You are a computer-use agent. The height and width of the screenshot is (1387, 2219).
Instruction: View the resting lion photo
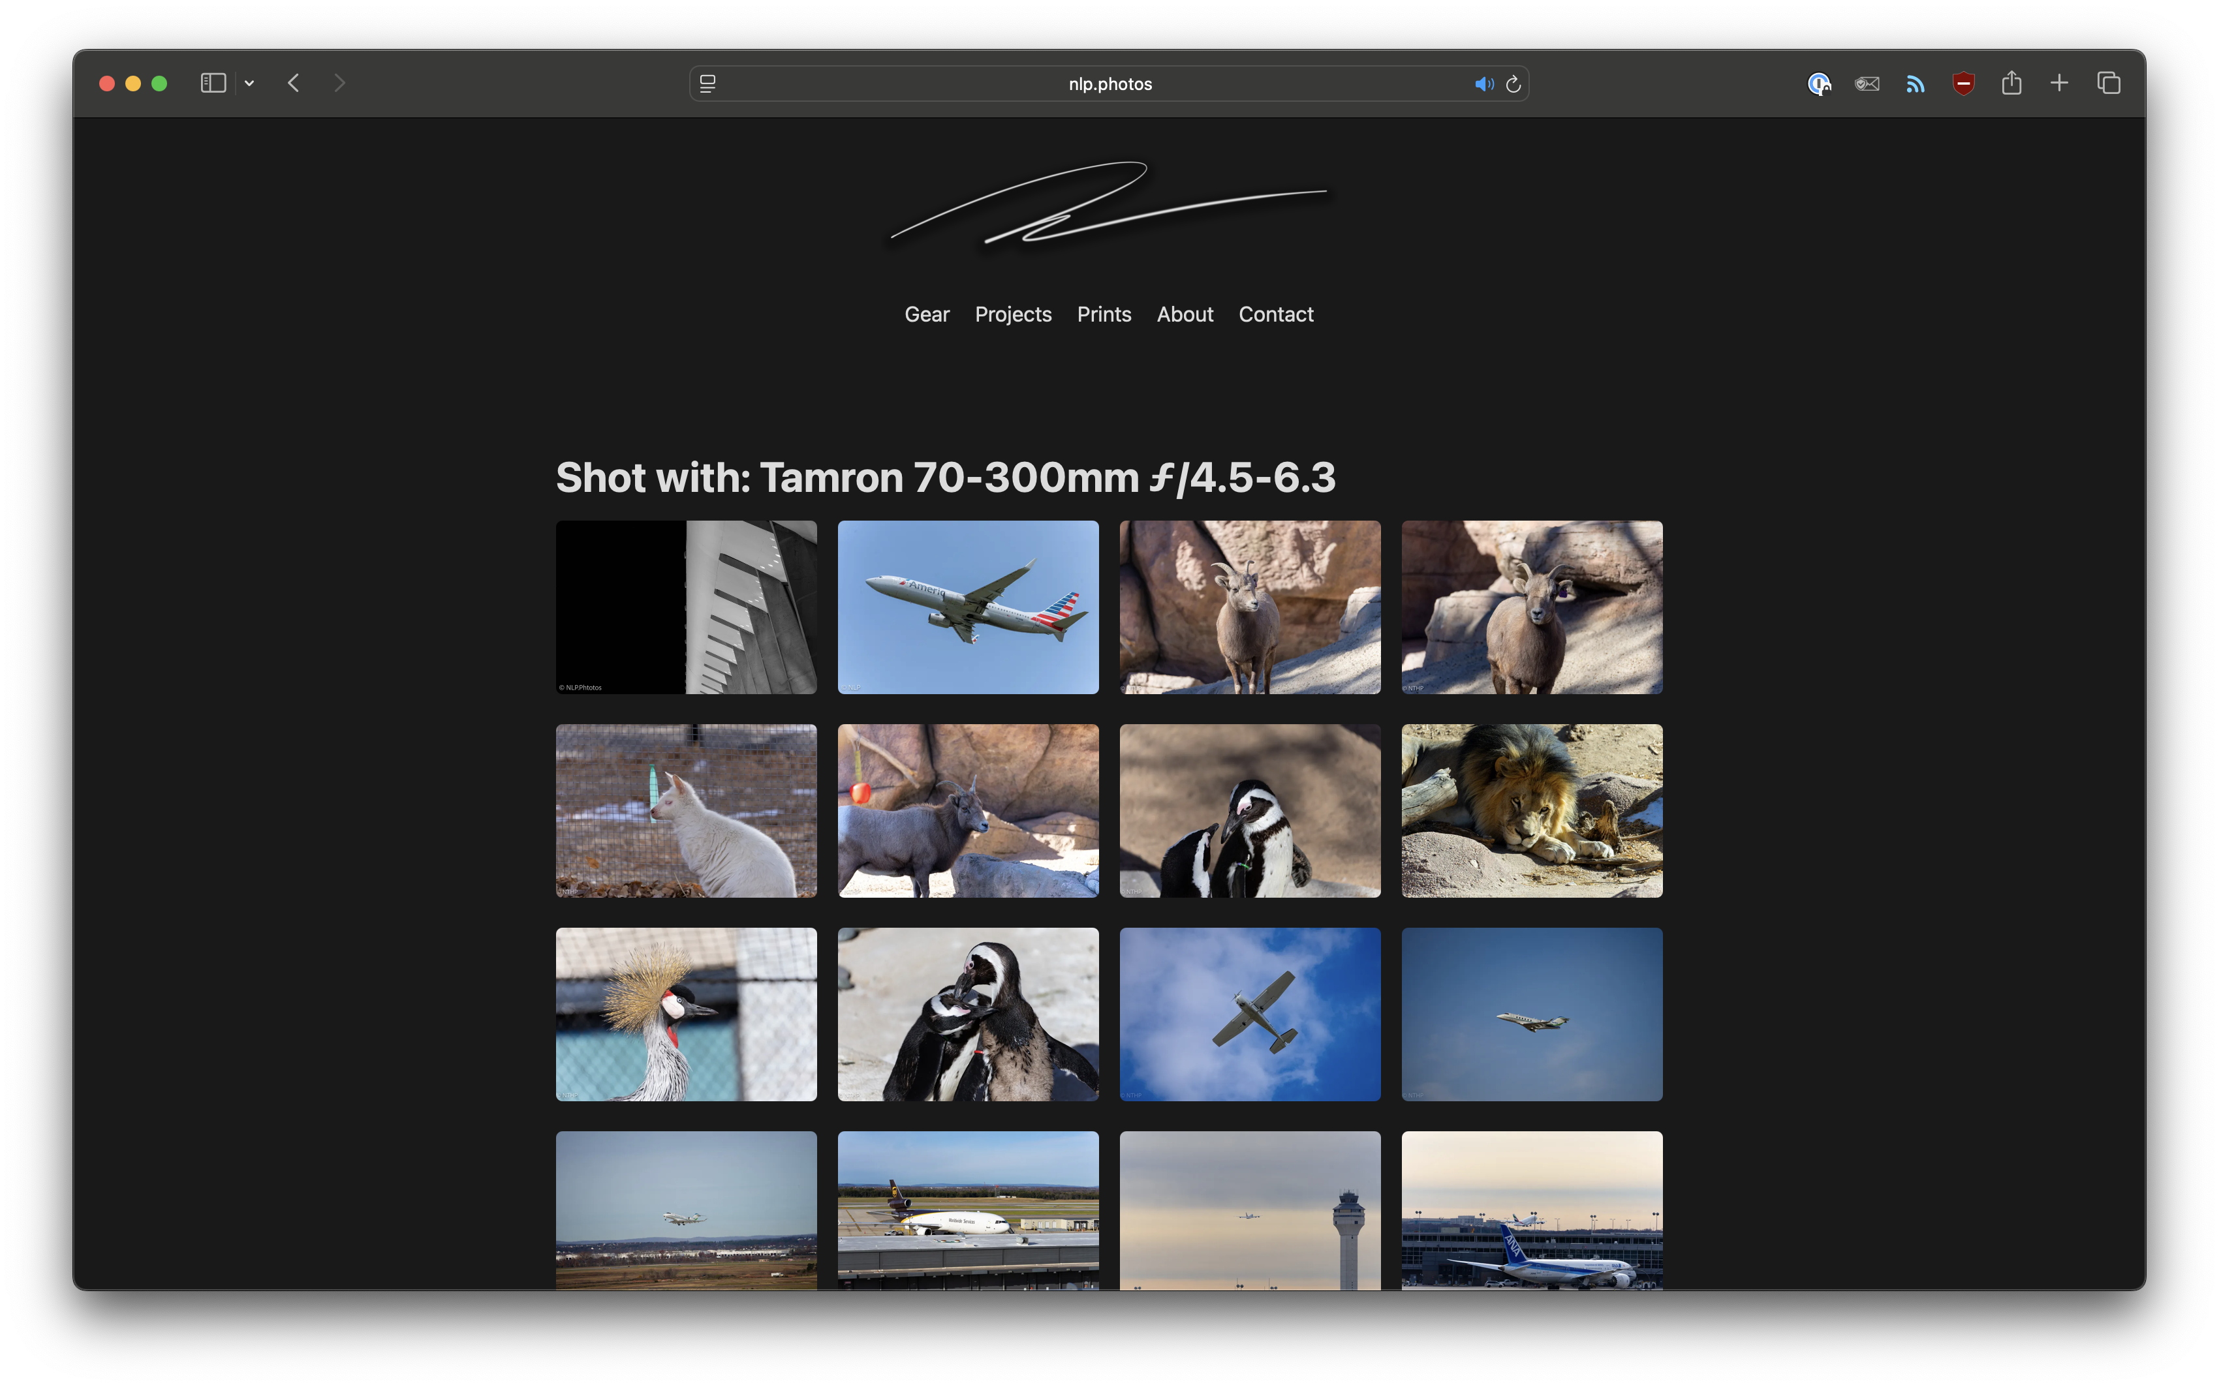[x=1530, y=811]
